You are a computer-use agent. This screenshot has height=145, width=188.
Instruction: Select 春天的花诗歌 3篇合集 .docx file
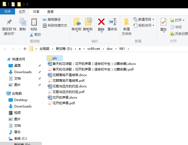92,64
